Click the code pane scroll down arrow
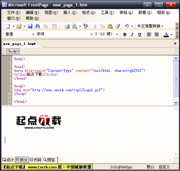Screen dimensions: 180x171 (x=176, y=103)
